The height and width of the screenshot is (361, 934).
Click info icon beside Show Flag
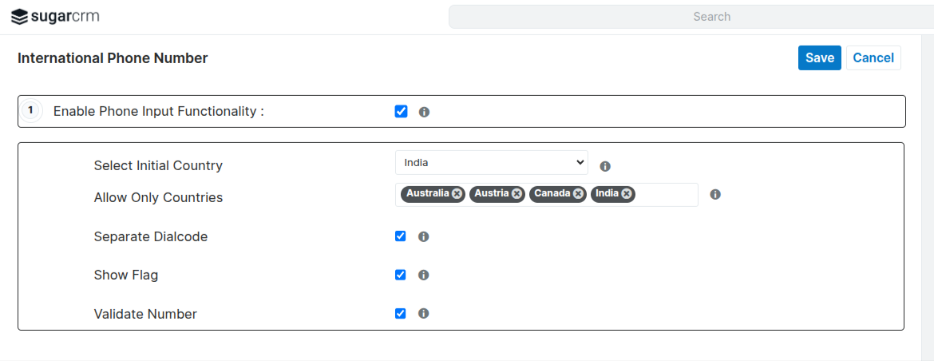pos(424,275)
